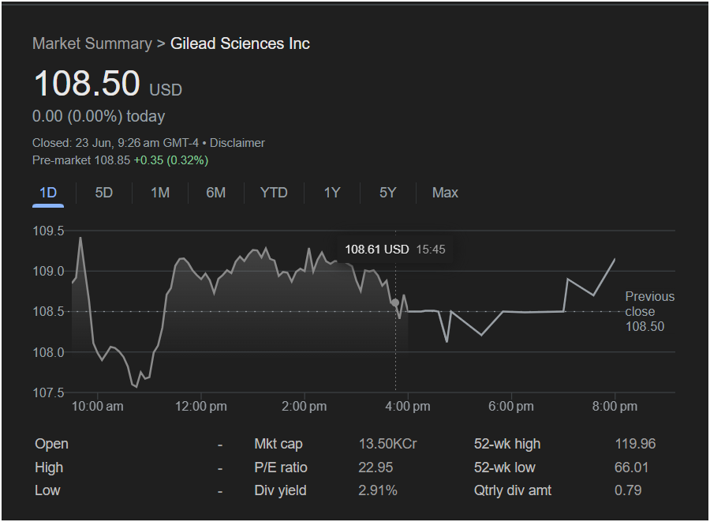Click the 8:00 pm axis label

pyautogui.click(x=615, y=407)
